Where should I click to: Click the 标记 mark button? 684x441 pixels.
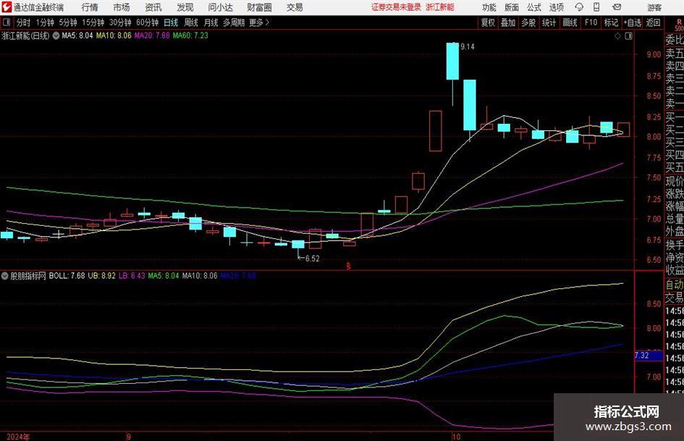click(611, 22)
